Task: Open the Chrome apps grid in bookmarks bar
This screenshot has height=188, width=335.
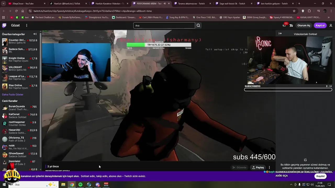Action: pos(3,17)
